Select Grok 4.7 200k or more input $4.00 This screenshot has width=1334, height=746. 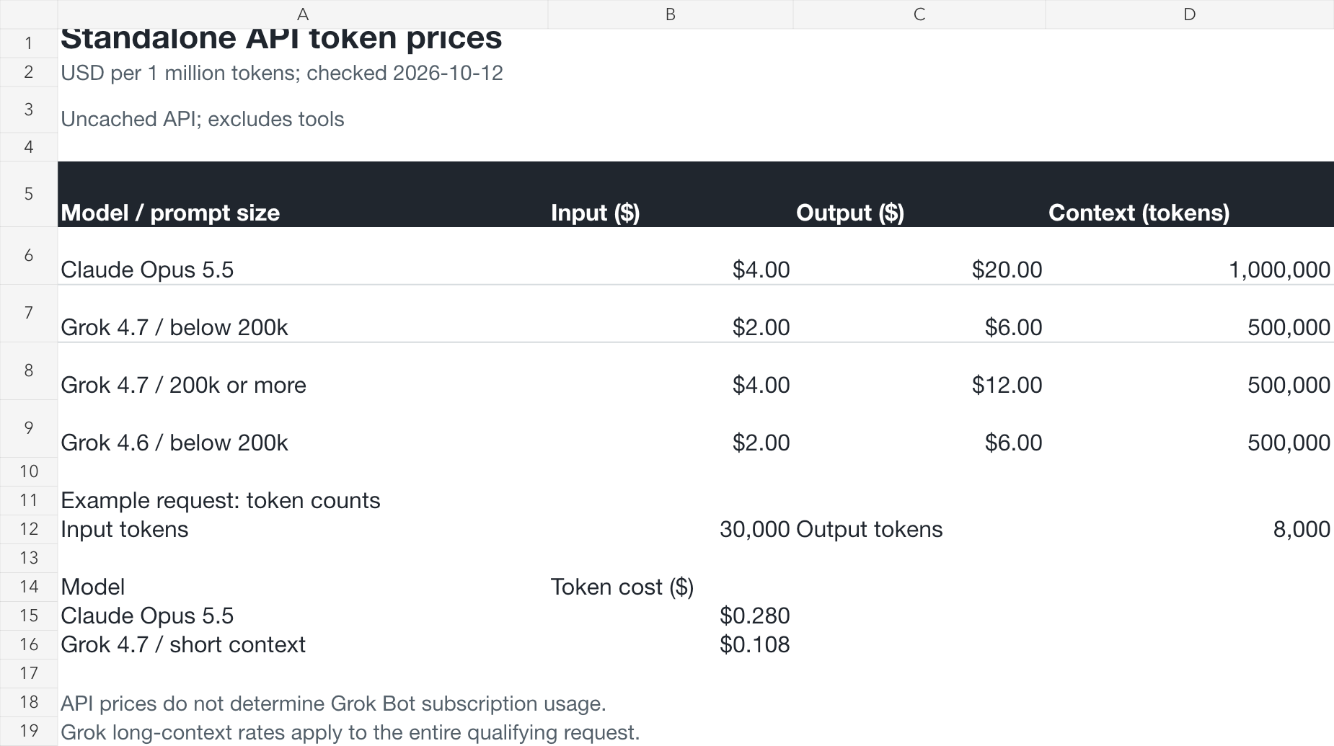(671, 371)
